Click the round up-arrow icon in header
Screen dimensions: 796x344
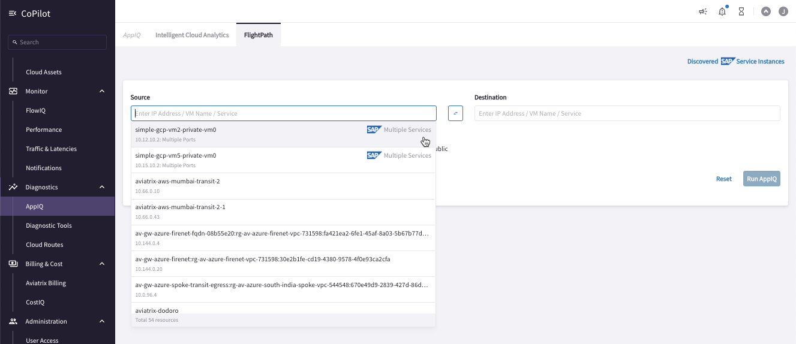pyautogui.click(x=765, y=11)
